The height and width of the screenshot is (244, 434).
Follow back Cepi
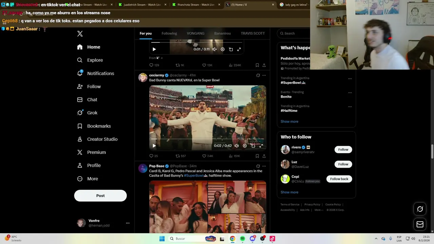click(339, 179)
